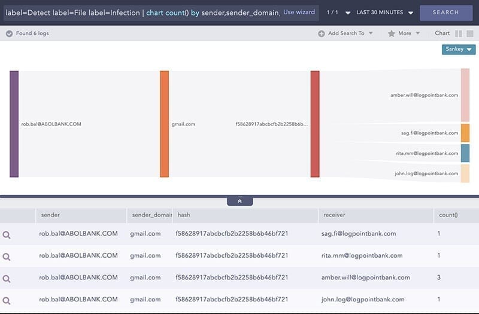The image size is (479, 314).
Task: Click rob.bal@ABOLBANK.COM Sankey label
Action: pos(51,124)
